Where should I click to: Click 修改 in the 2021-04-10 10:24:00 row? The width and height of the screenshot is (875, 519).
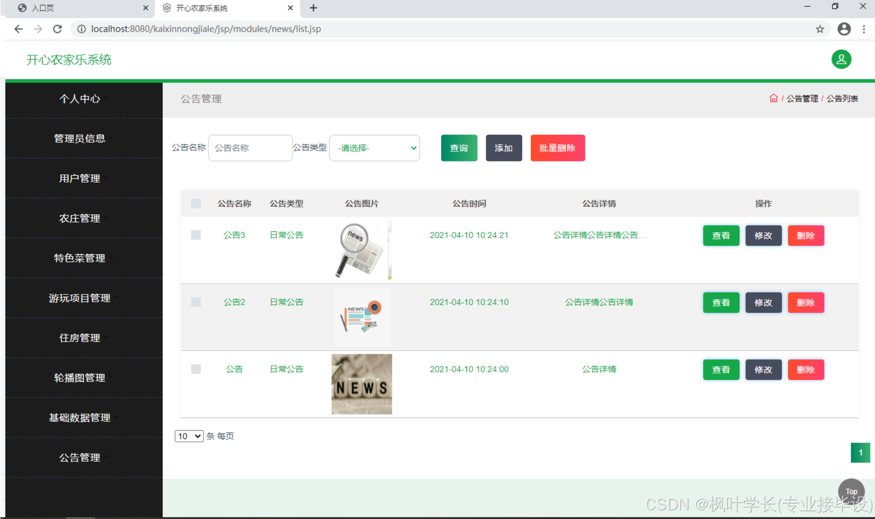[x=763, y=370]
